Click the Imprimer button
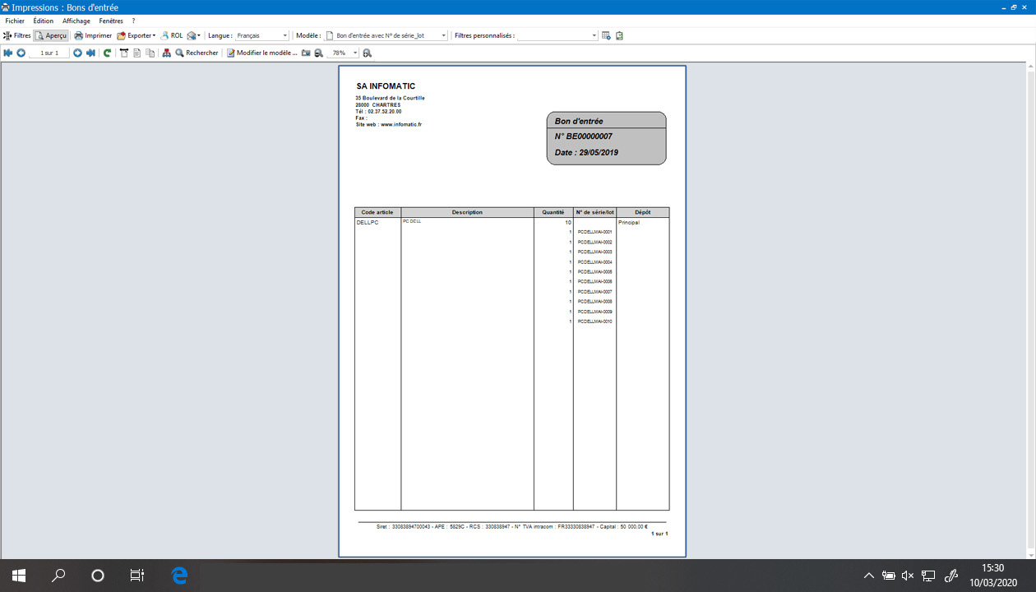 pyautogui.click(x=93, y=35)
